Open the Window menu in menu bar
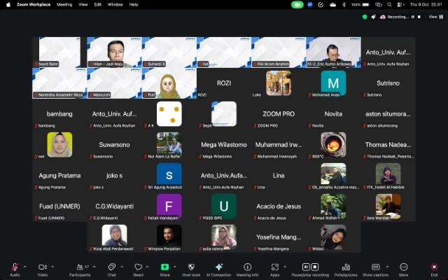448x280 pixels. tap(115, 4)
